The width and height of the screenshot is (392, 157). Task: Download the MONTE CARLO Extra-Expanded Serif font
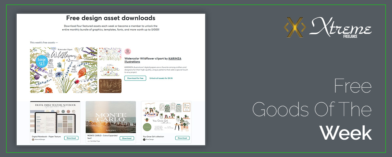[127, 138]
